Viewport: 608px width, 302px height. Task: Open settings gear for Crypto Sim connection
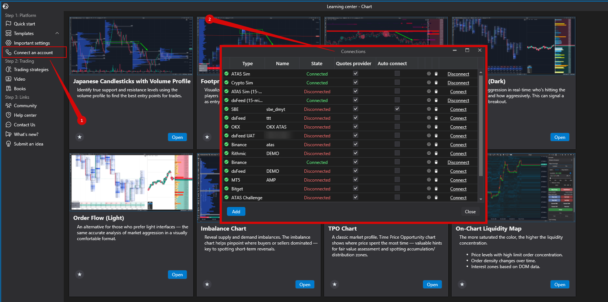coord(429,82)
